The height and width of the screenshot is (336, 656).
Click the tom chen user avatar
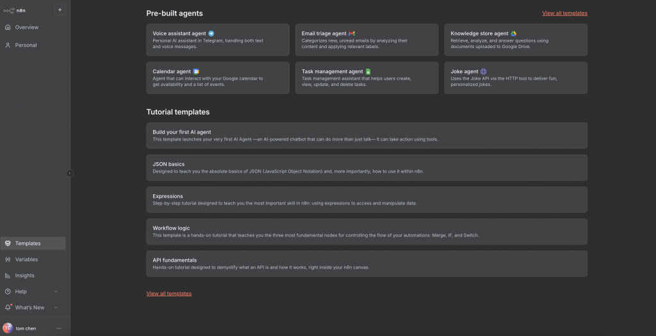(x=8, y=328)
